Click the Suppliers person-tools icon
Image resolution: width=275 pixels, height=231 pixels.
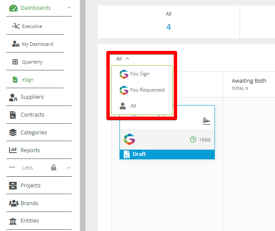tap(13, 97)
